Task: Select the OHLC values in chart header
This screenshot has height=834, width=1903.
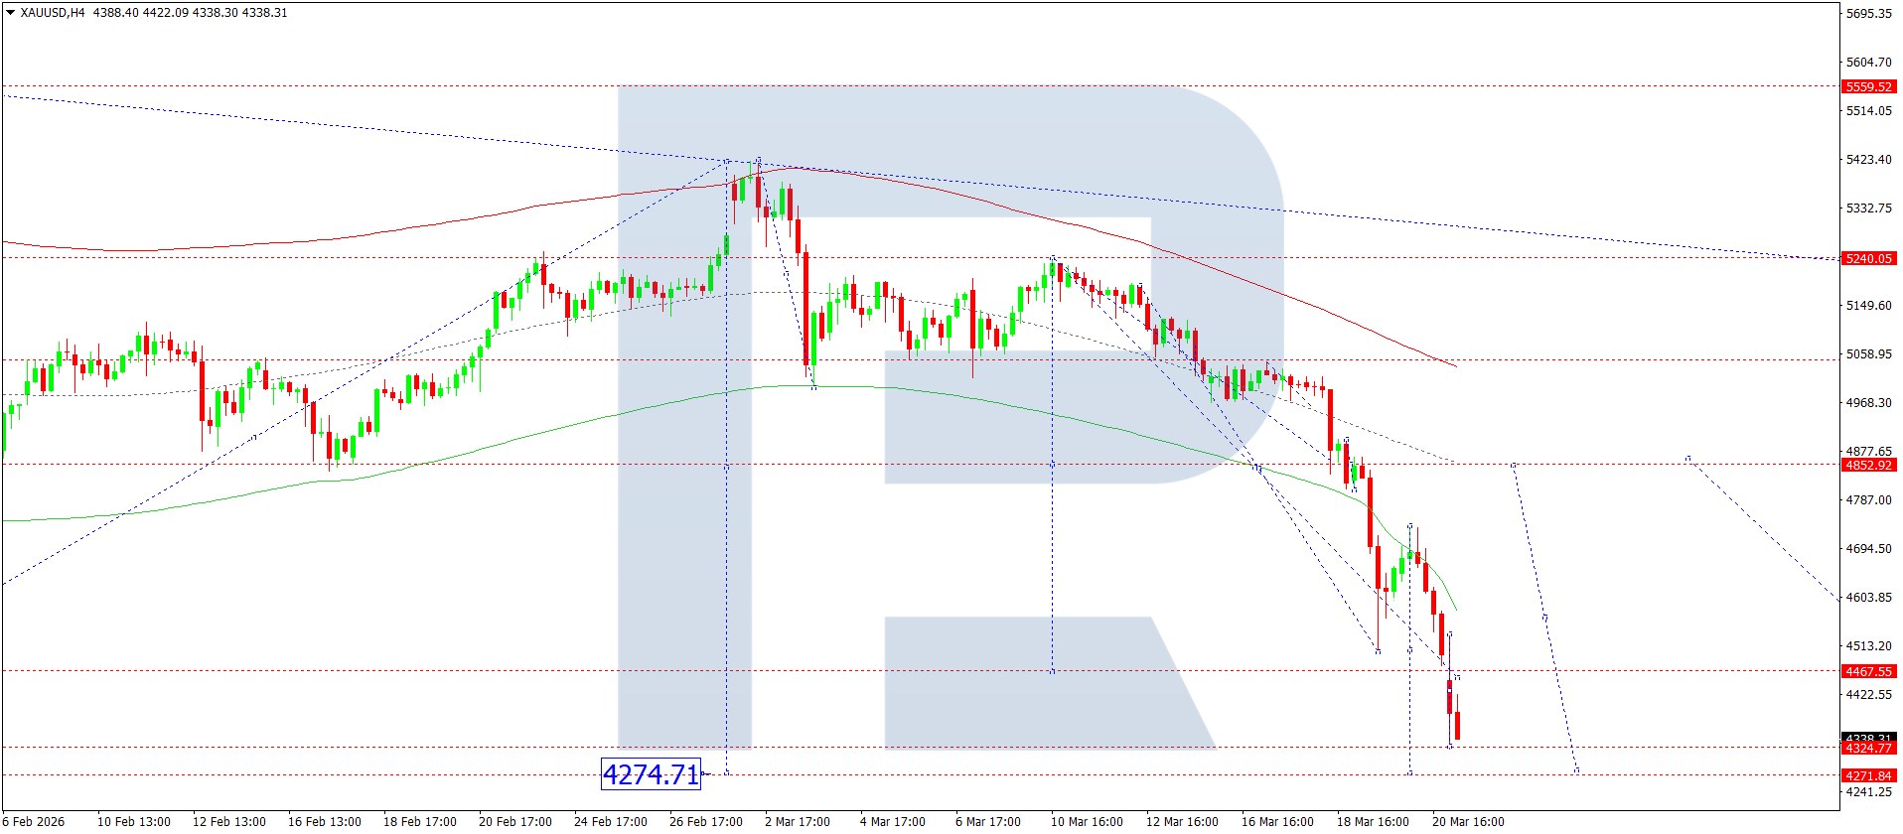Action: pyautogui.click(x=190, y=13)
